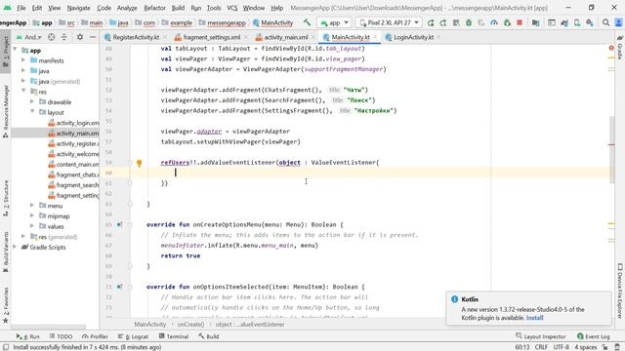The image size is (625, 351).
Task: Click MainActivity in the navigation path bar
Action: point(272,22)
